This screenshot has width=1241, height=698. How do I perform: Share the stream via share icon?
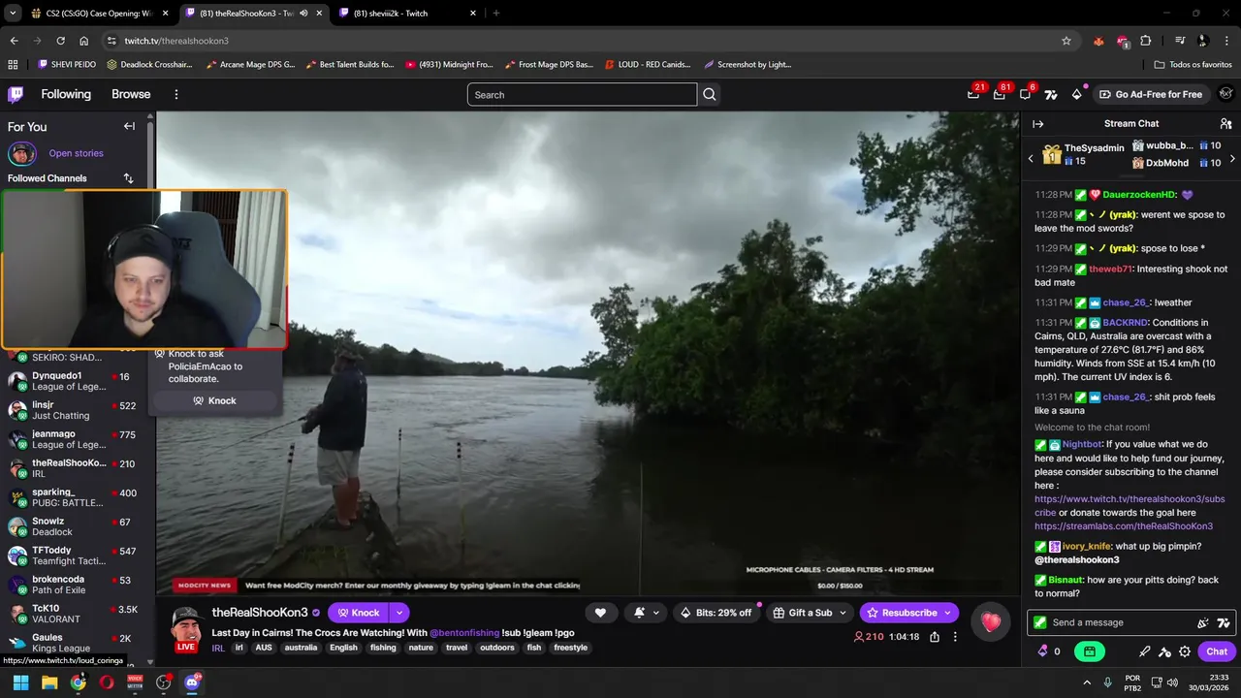[x=935, y=637]
